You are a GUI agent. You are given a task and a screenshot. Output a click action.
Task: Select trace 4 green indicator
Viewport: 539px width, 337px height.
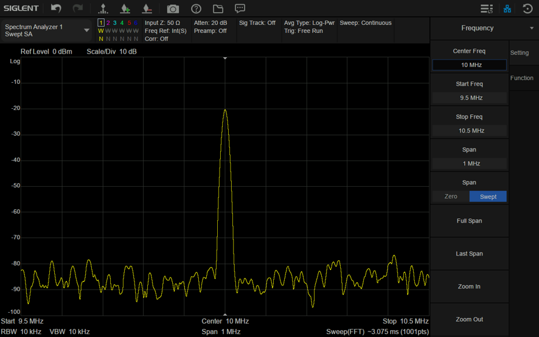(122, 23)
